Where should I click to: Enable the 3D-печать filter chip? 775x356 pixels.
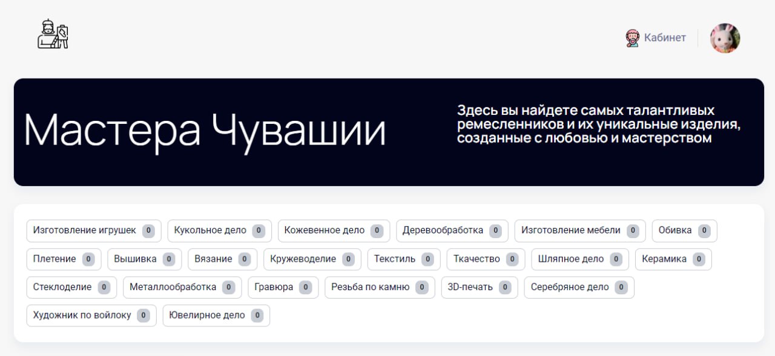pos(480,287)
